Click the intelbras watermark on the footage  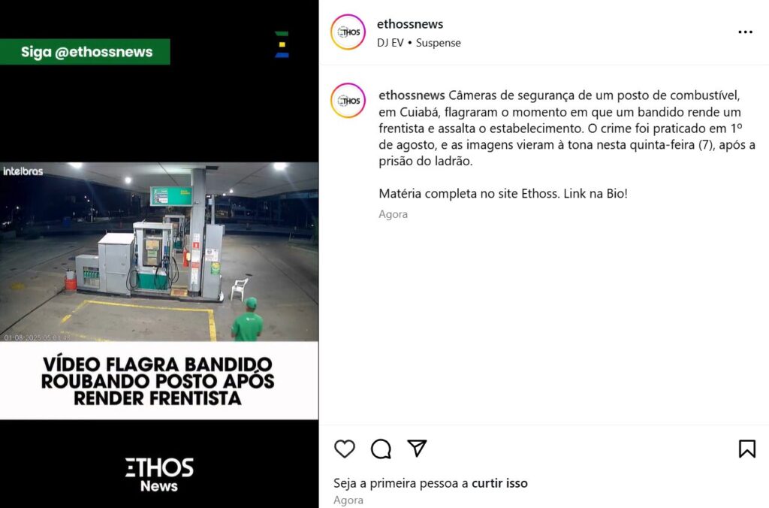tap(23, 171)
